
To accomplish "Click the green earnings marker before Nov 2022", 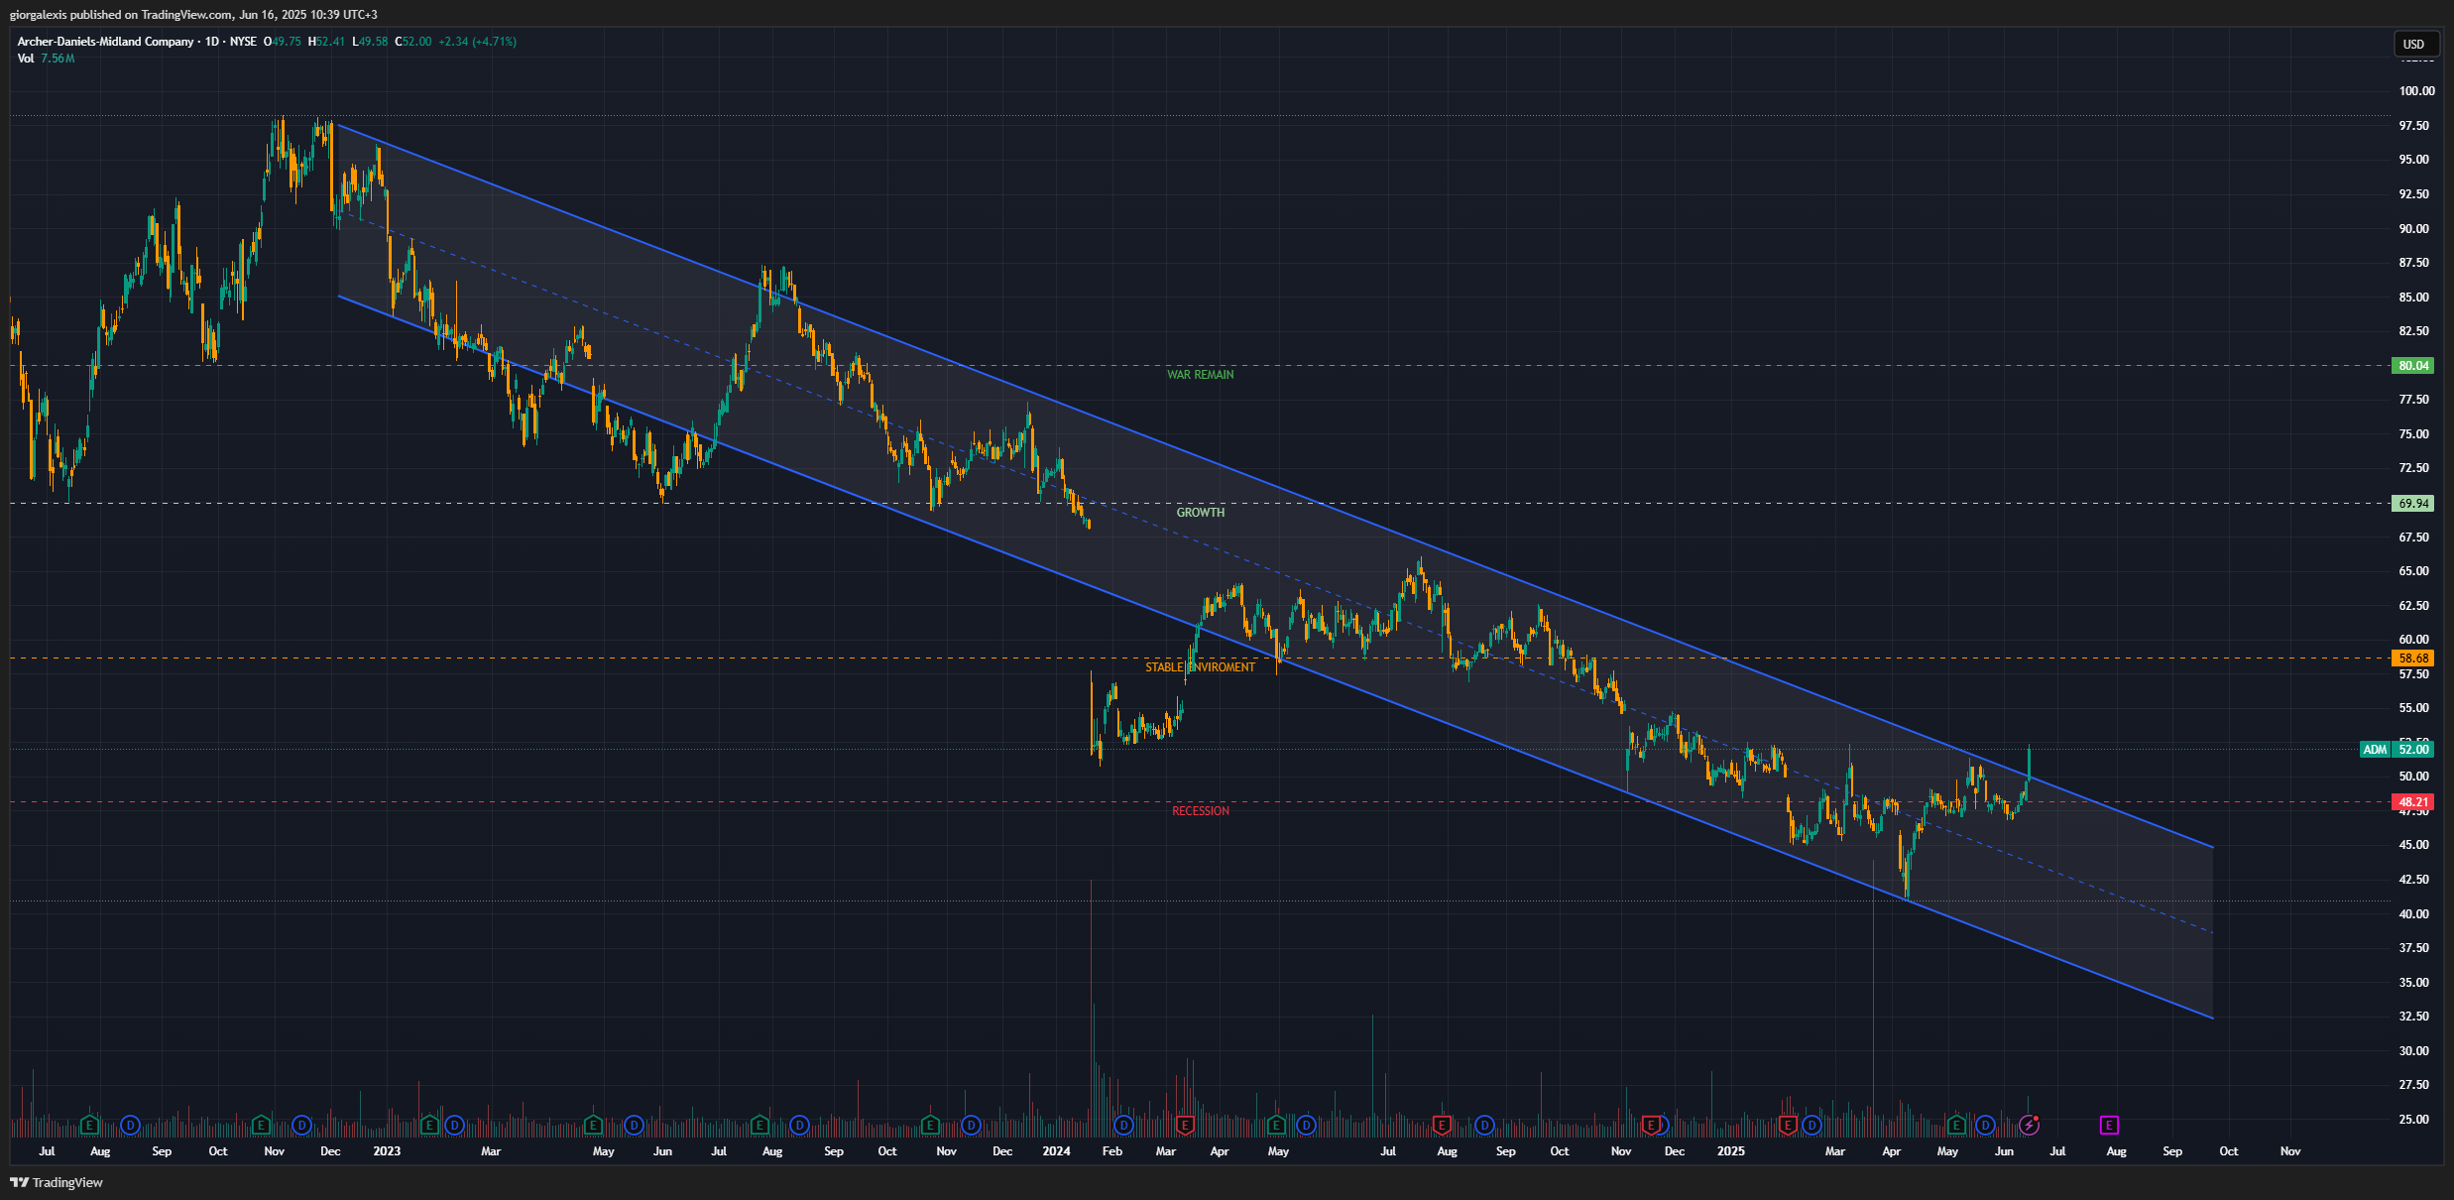I will 261,1126.
